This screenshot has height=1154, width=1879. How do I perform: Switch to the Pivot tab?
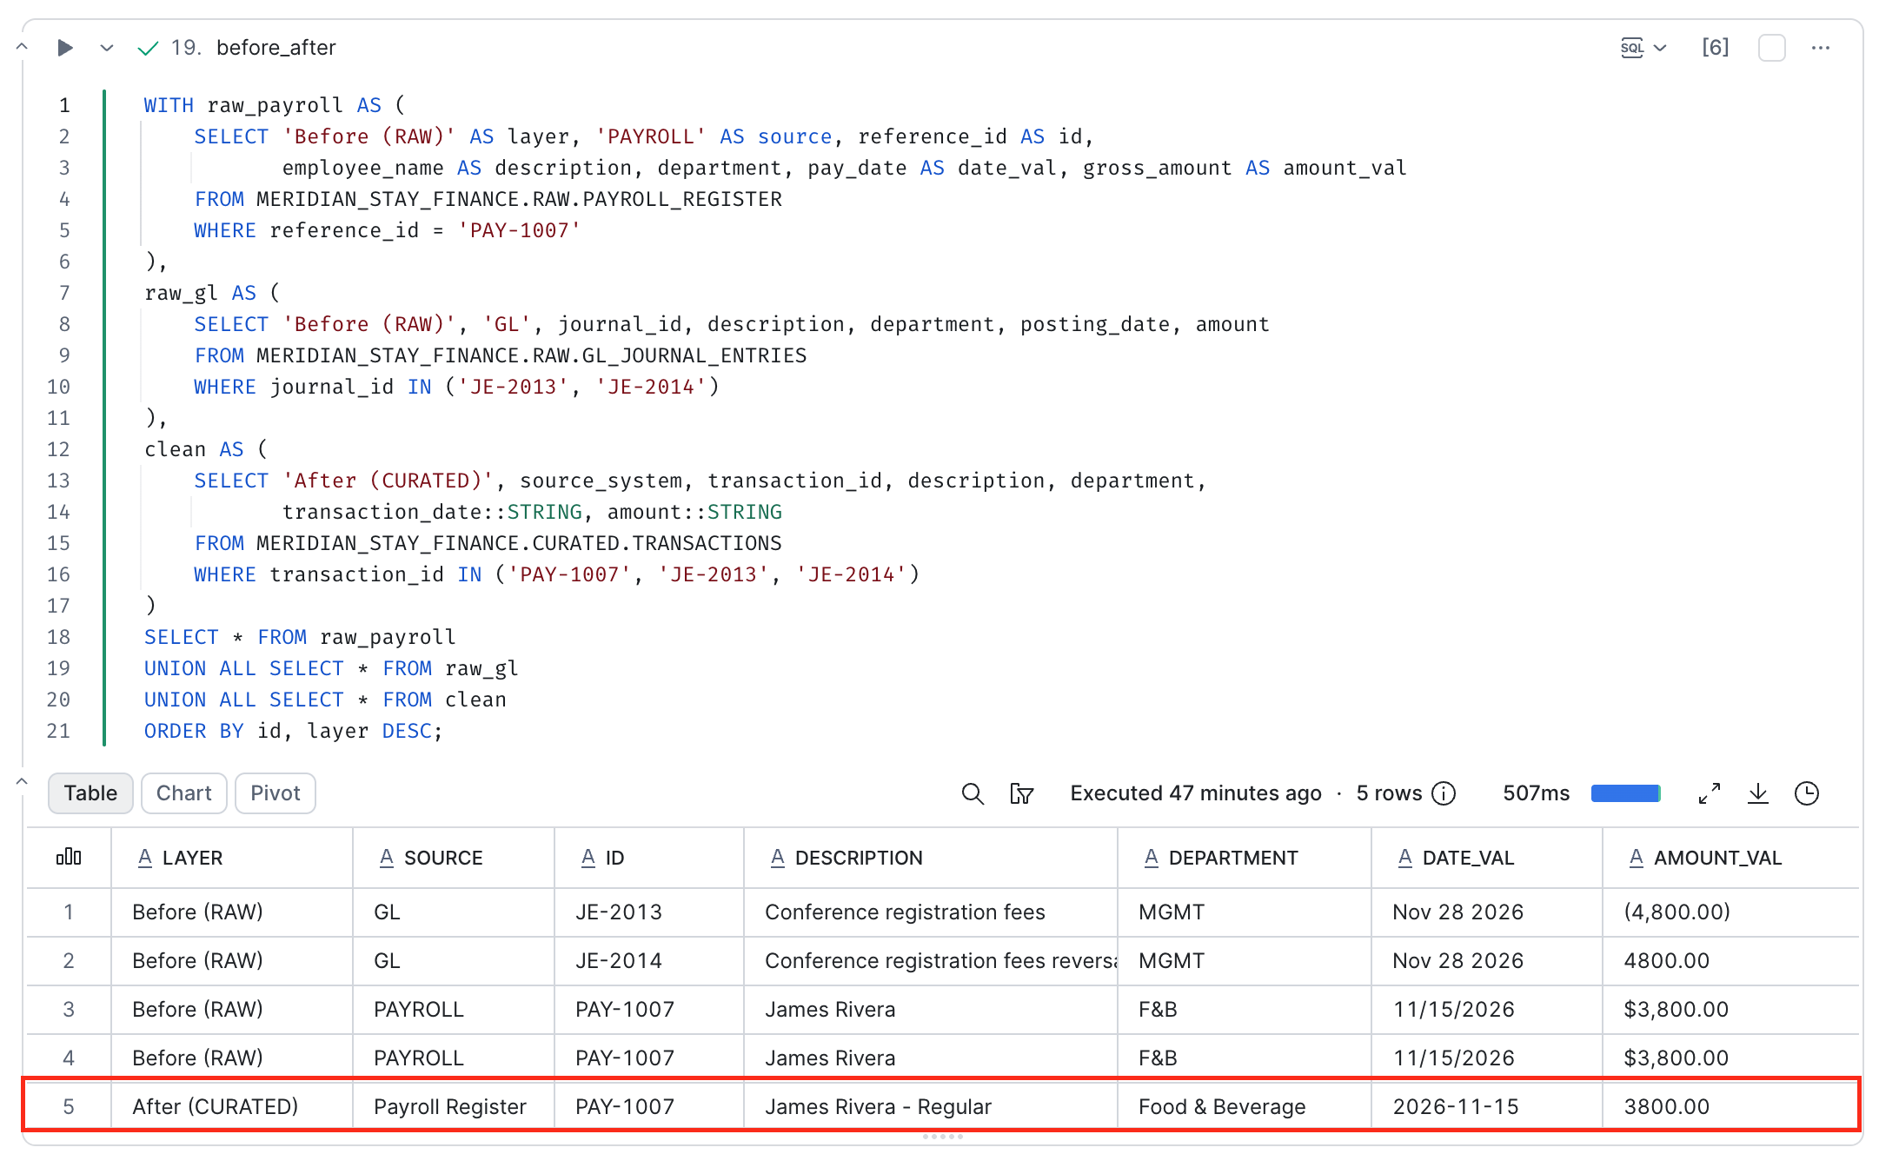pos(275,793)
